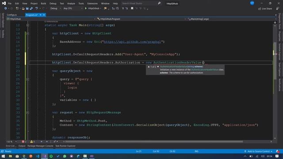
Task: Click the Visual Studio logo icon
Action: (x=4, y=3)
